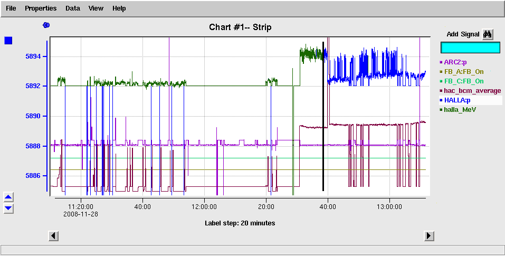Click the blue up arrow axis button
This screenshot has height=256, width=505.
pyautogui.click(x=8, y=197)
